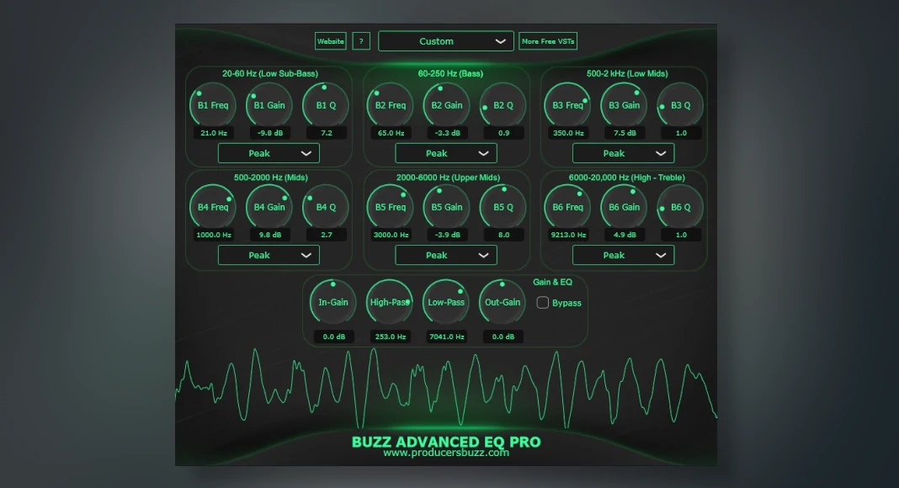Click the -9.8 dB value field

tap(270, 133)
